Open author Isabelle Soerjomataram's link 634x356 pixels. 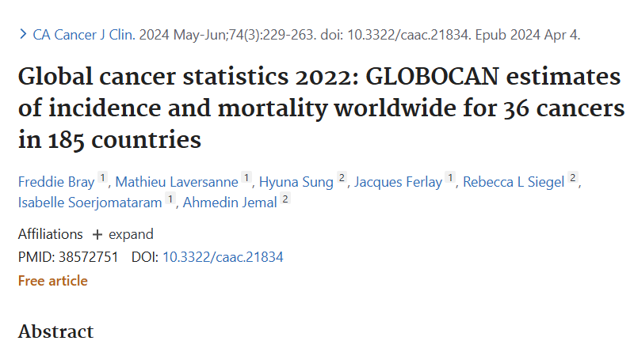[x=90, y=203]
